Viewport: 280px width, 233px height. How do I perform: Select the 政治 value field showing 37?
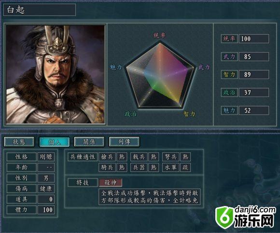point(254,93)
